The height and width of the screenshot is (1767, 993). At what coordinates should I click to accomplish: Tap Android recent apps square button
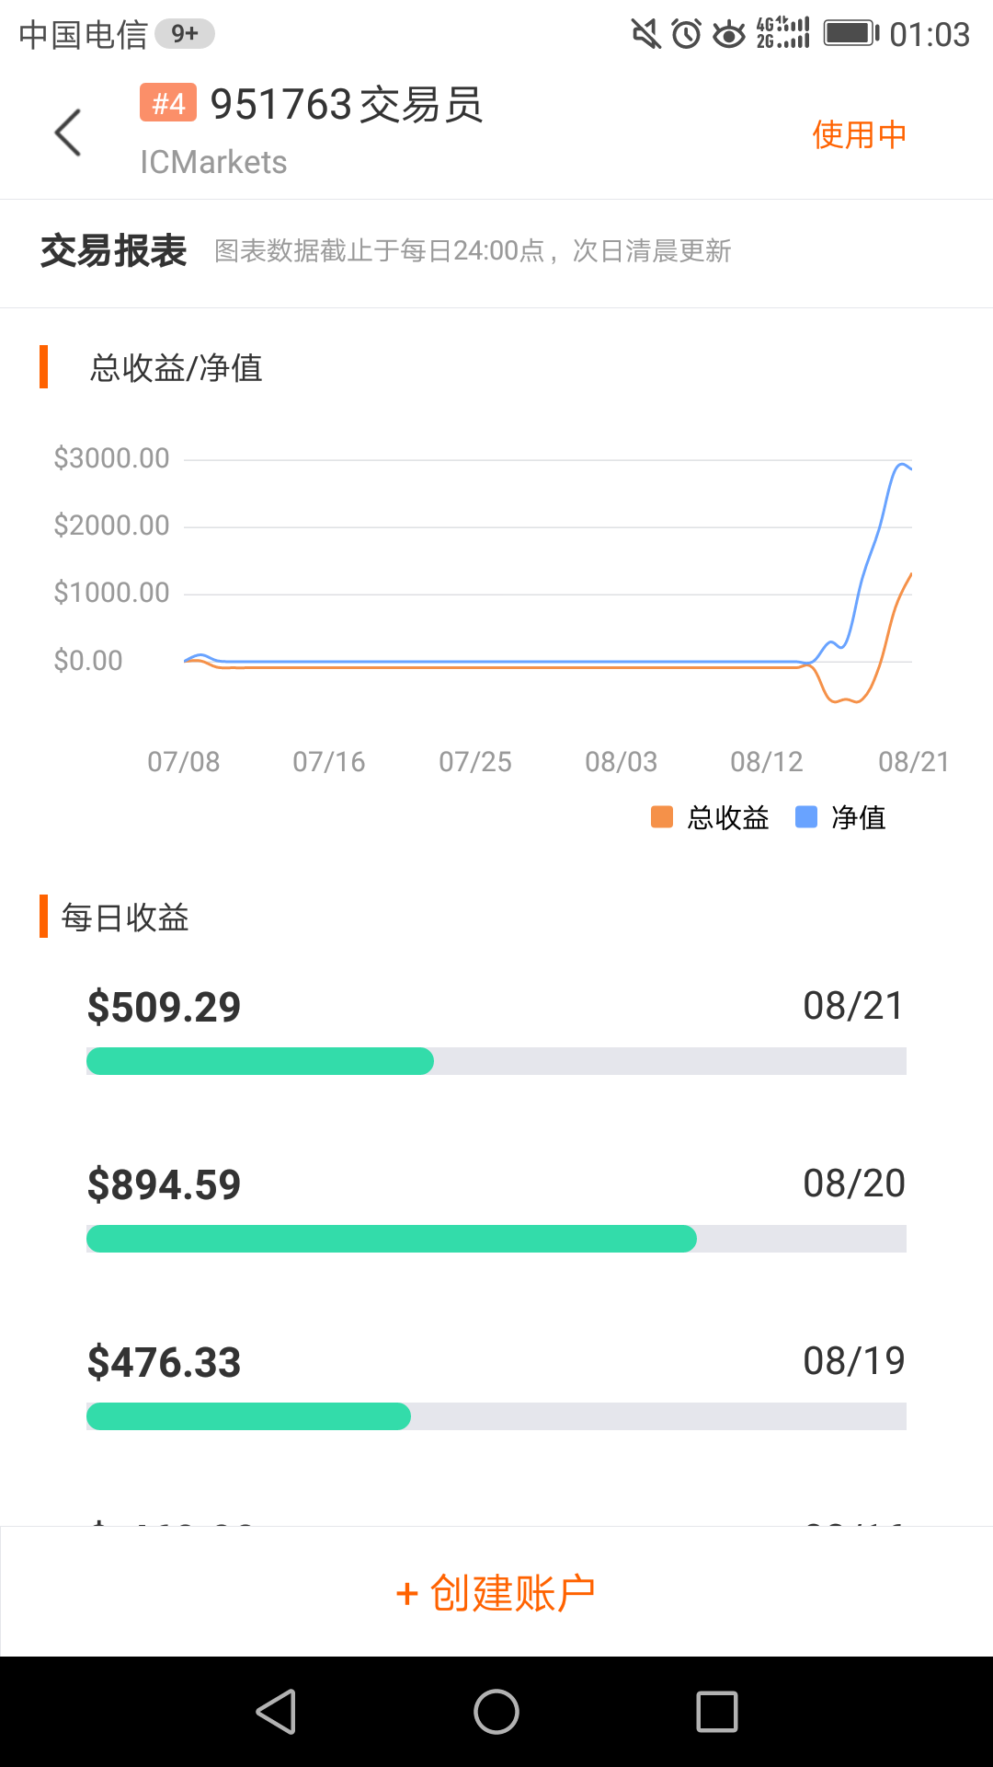click(x=717, y=1712)
